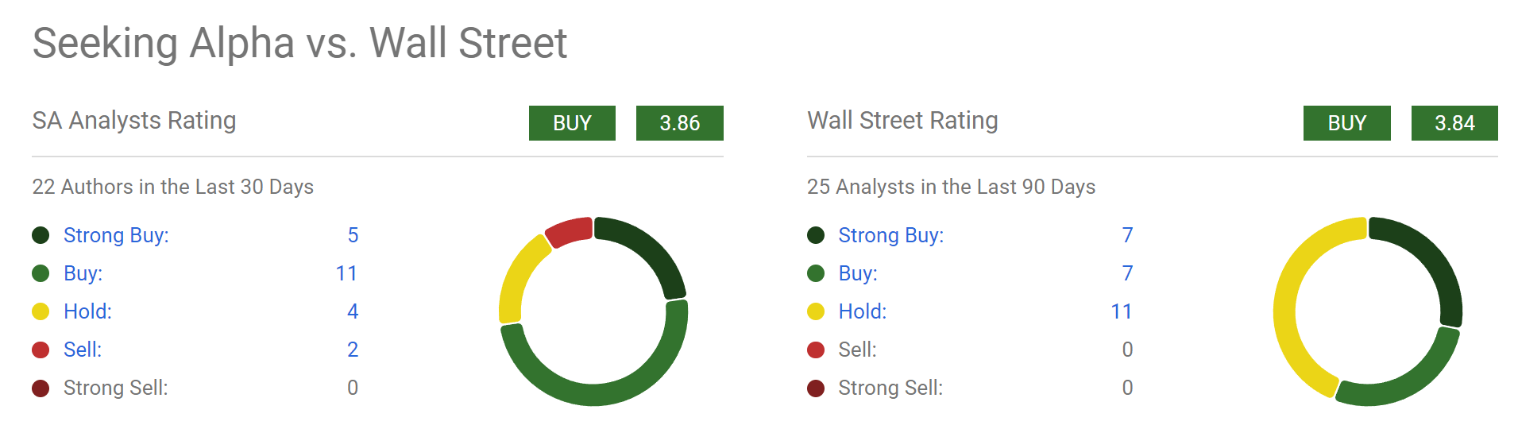Click the SA Analysts BUY rating badge

pyautogui.click(x=572, y=123)
